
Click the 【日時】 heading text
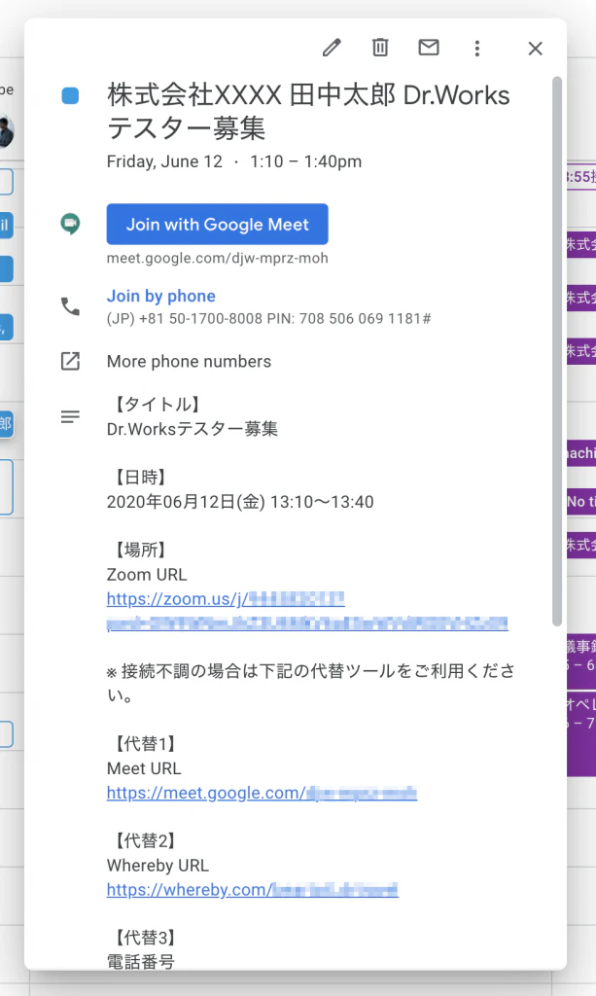tap(139, 477)
